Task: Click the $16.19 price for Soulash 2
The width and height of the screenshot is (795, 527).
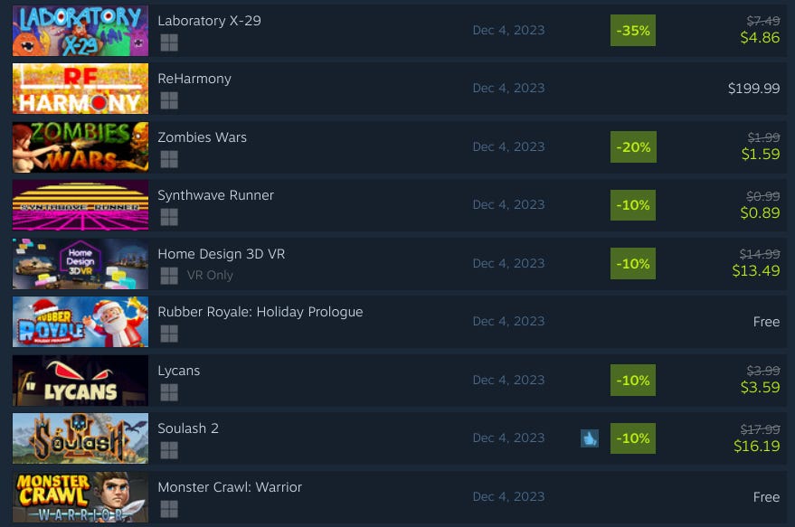Action: (756, 446)
